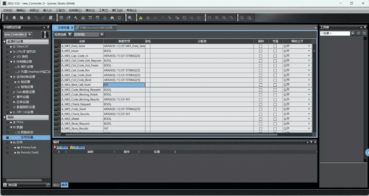Tick the 保持 checkbox for A_MES_Heart

point(260,51)
